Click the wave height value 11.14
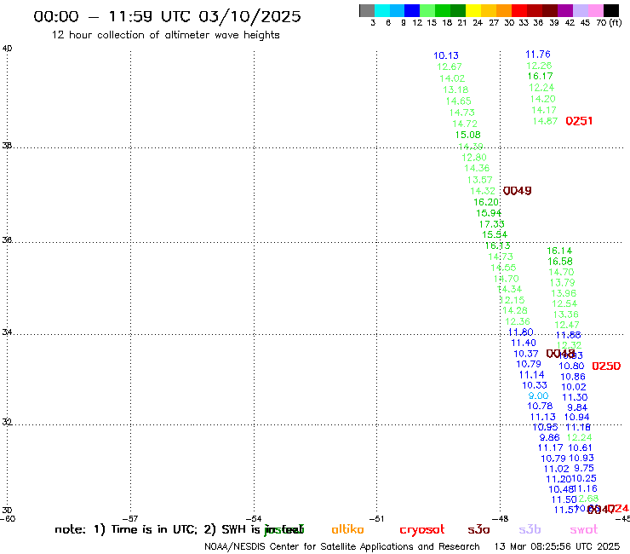630x554 pixels. [x=531, y=375]
